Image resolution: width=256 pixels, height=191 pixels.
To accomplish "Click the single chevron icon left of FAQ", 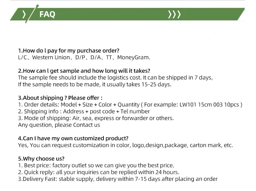I will point(24,14).
